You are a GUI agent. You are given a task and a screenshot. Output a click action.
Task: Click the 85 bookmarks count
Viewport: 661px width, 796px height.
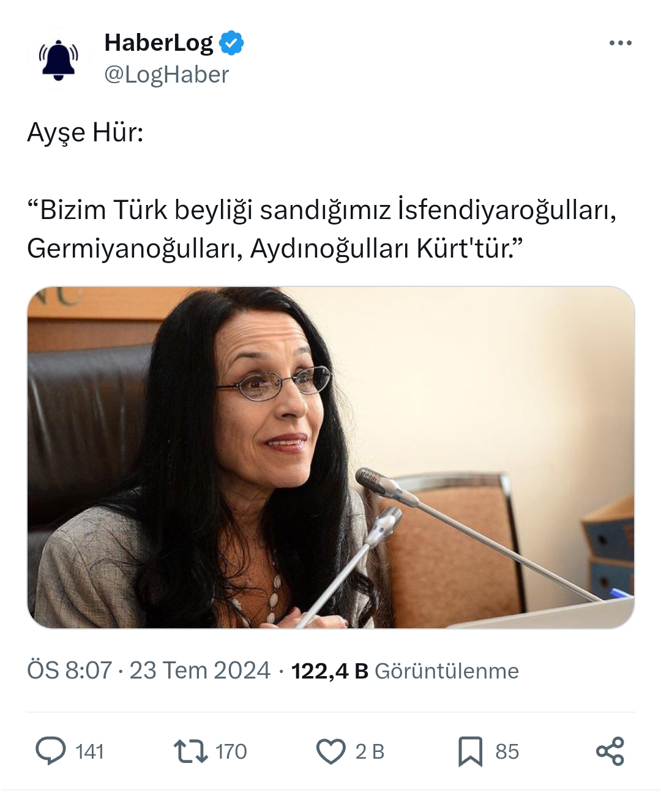[507, 751]
